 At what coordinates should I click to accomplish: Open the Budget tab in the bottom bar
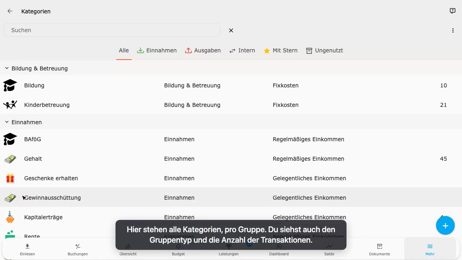pos(178,249)
